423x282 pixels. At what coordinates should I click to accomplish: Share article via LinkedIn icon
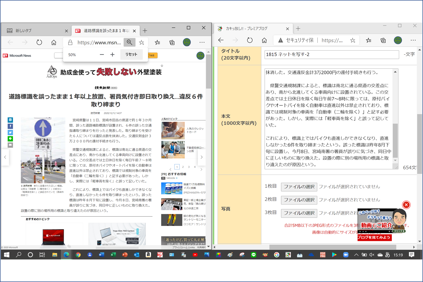[x=10, y=120]
